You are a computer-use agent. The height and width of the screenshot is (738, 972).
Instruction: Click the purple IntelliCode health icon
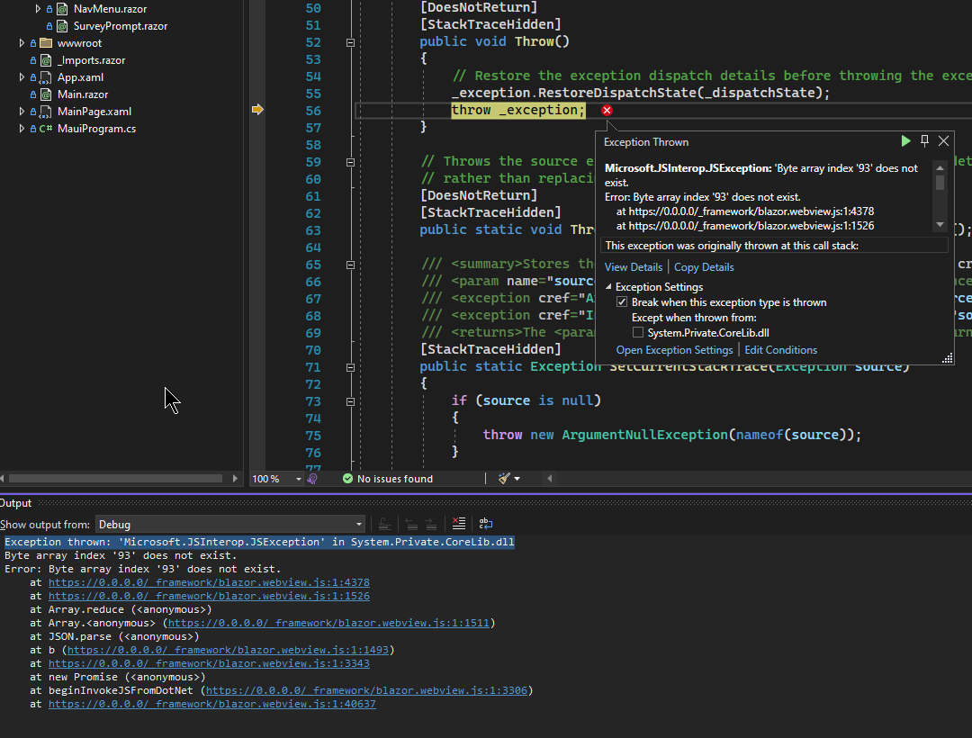pos(312,479)
